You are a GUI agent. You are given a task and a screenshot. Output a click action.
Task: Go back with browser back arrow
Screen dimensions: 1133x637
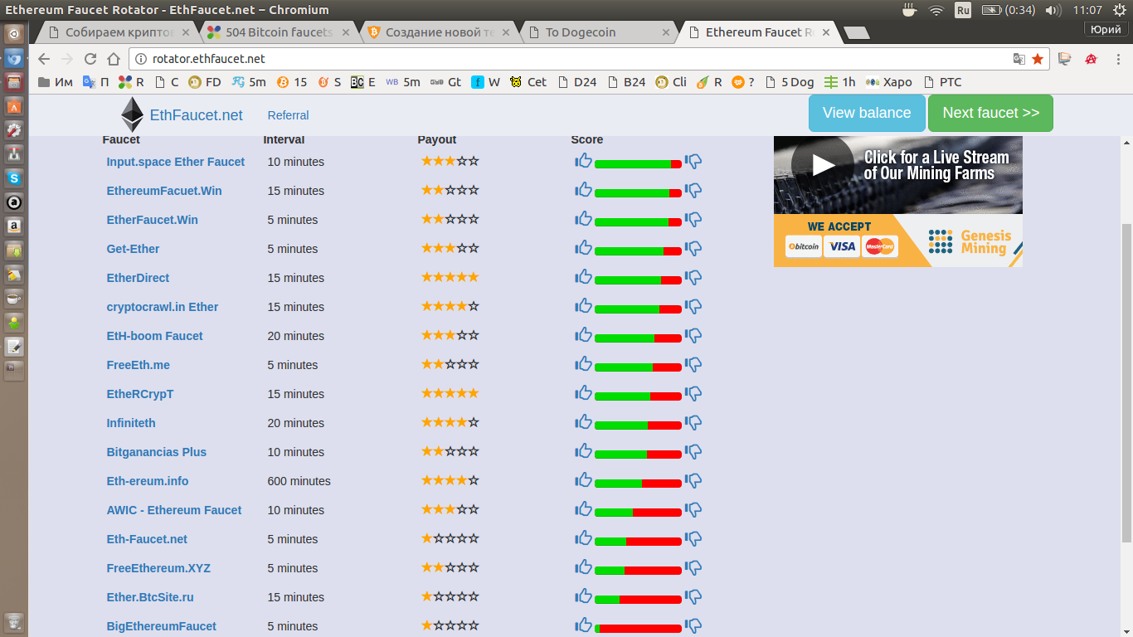point(44,59)
